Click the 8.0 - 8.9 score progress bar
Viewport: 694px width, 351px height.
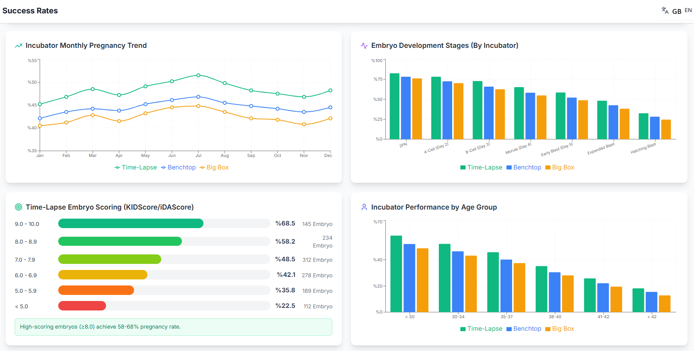pos(164,241)
